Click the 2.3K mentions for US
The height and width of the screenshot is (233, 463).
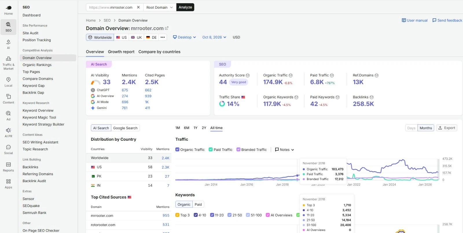[166, 167]
